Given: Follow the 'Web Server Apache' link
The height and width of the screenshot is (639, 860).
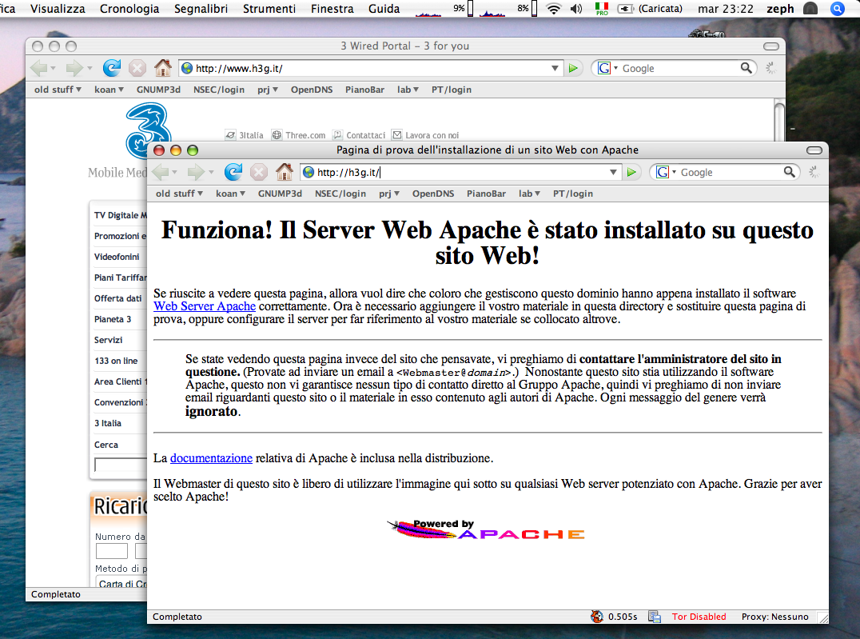Looking at the screenshot, I should pyautogui.click(x=205, y=306).
